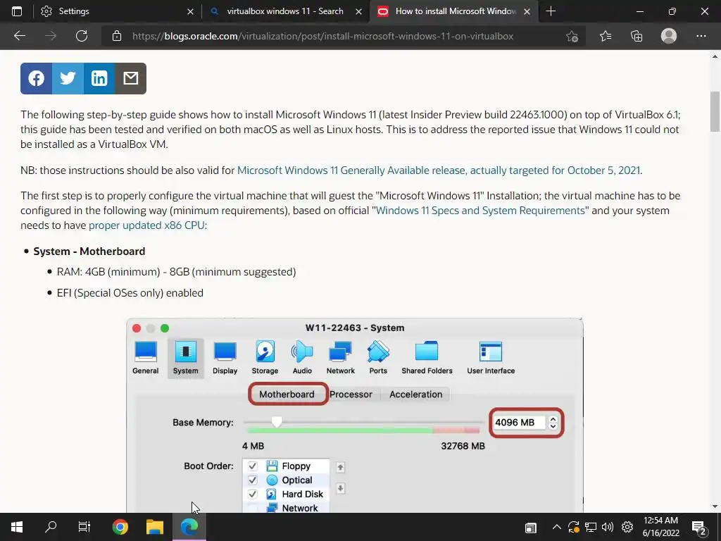Go back to previous page
Screen dimensions: 721x541
pyautogui.click(x=19, y=36)
